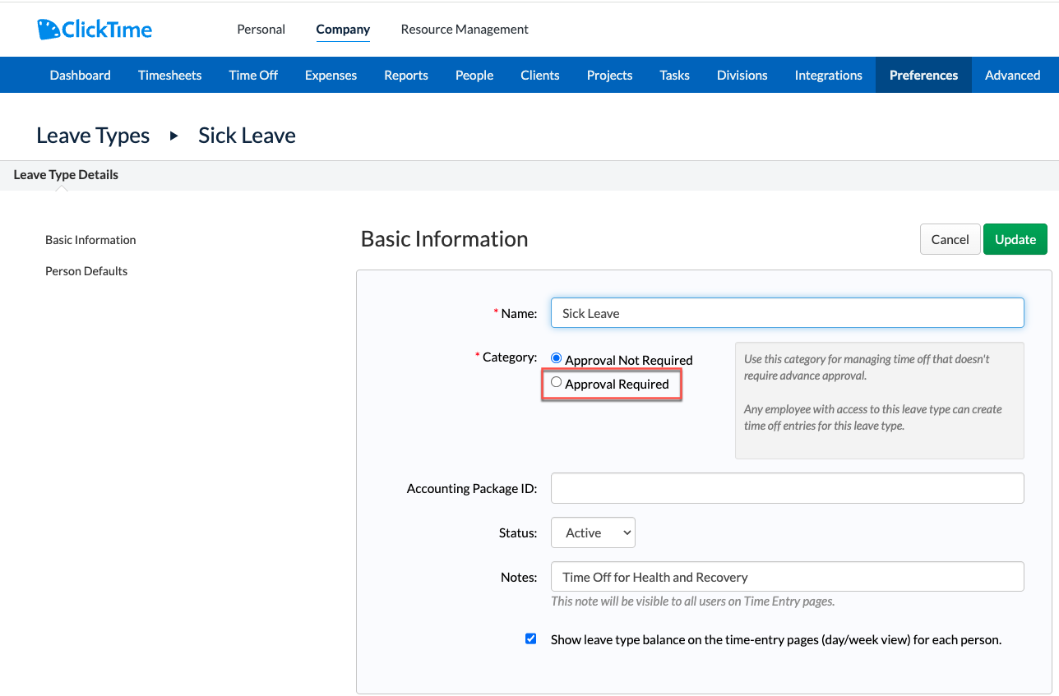
Task: Open the Personal section
Action: click(x=261, y=29)
